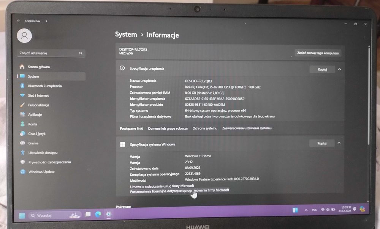Click the info icon beside Specyfikacja urządzenia
The height and width of the screenshot is (229, 380).
point(122,68)
